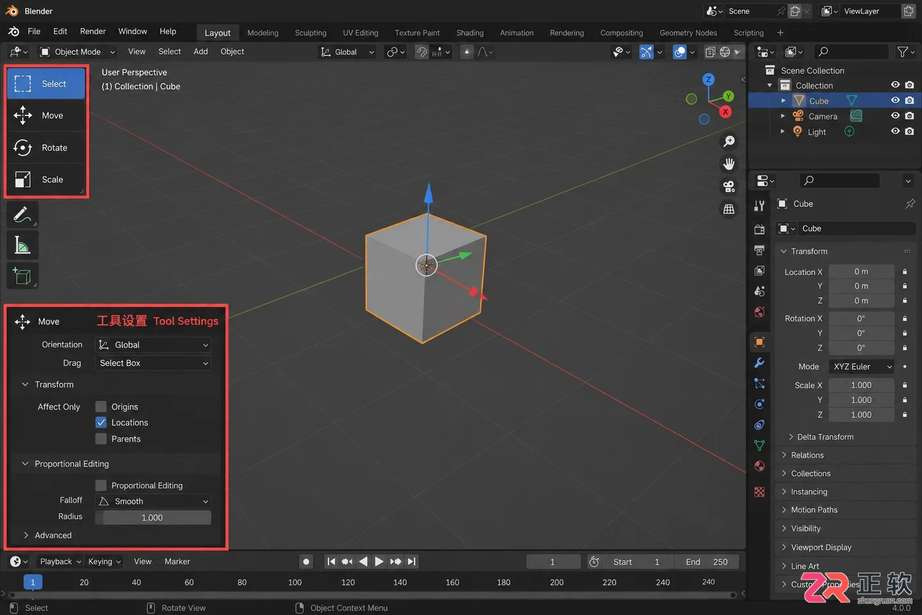Image resolution: width=922 pixels, height=615 pixels.
Task: Open the XYZ Euler rotation mode dropdown
Action: tap(861, 366)
